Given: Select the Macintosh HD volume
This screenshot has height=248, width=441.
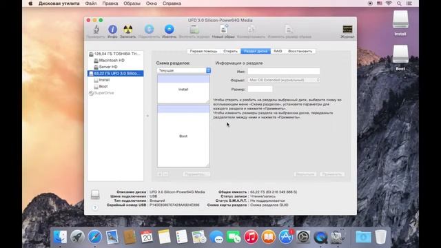Looking at the screenshot, I should [x=115, y=60].
